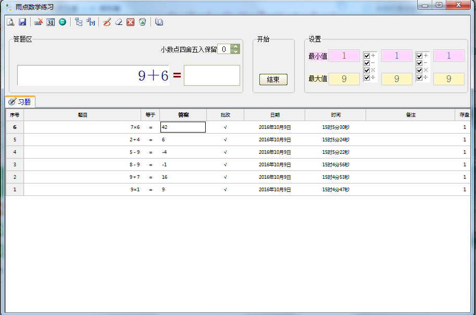Click the answer input box after equals sign
The height and width of the screenshot is (315, 476).
(x=211, y=75)
